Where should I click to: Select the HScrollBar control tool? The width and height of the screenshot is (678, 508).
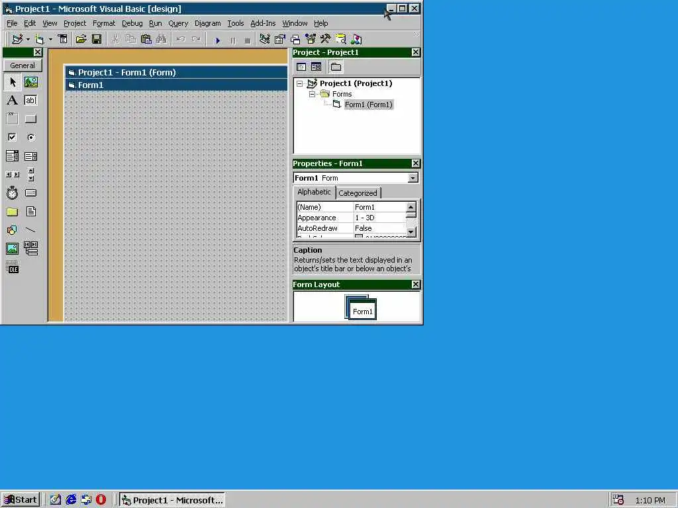coord(13,175)
